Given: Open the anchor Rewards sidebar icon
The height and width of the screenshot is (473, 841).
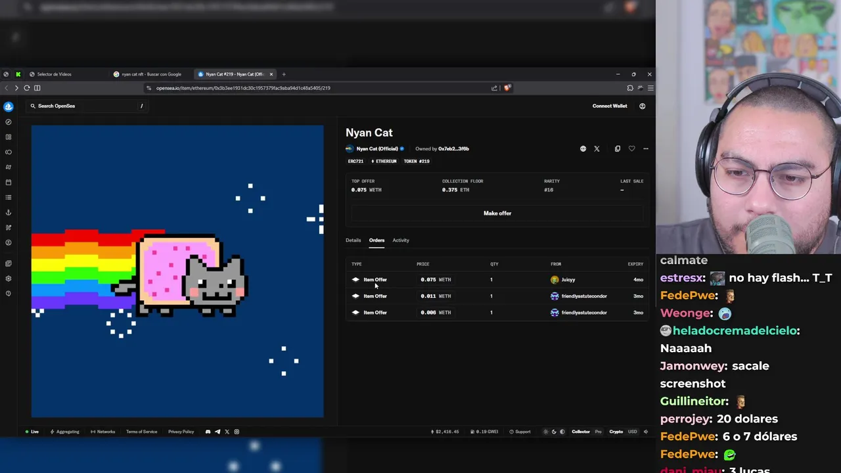Looking at the screenshot, I should click(x=9, y=213).
